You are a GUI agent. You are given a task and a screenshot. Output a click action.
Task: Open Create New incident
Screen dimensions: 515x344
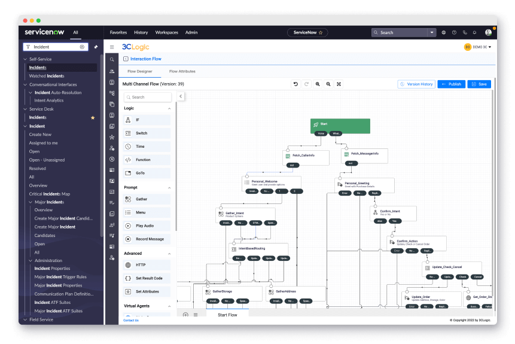(40, 135)
